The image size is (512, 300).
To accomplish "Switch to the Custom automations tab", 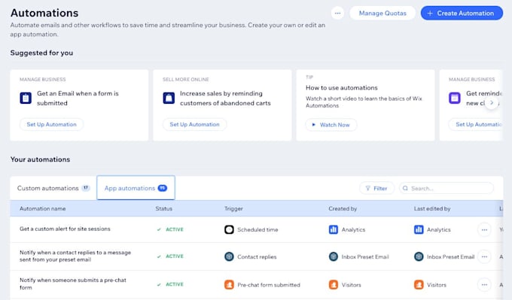I will [x=53, y=188].
